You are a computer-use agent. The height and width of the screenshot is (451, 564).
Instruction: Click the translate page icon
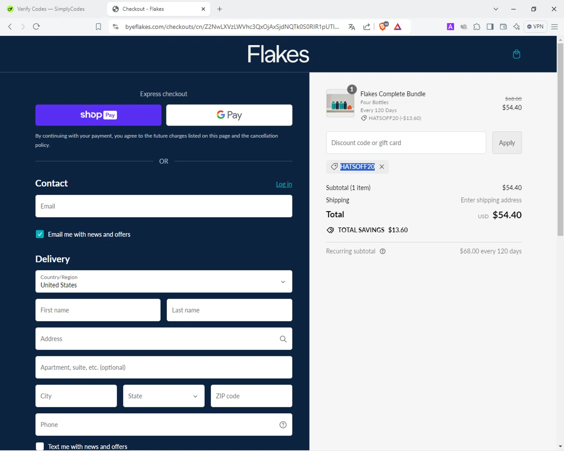coord(352,27)
